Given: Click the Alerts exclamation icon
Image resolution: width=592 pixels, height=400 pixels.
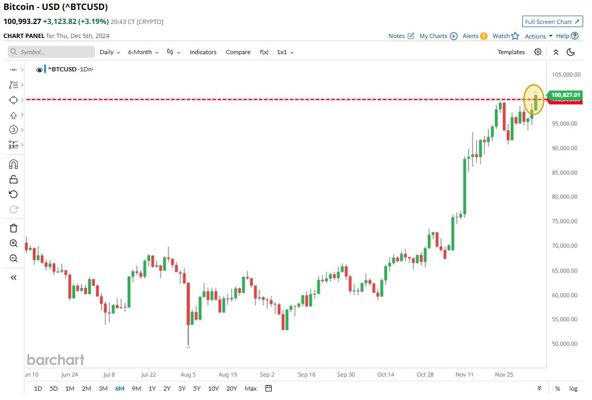Looking at the screenshot, I should point(484,36).
